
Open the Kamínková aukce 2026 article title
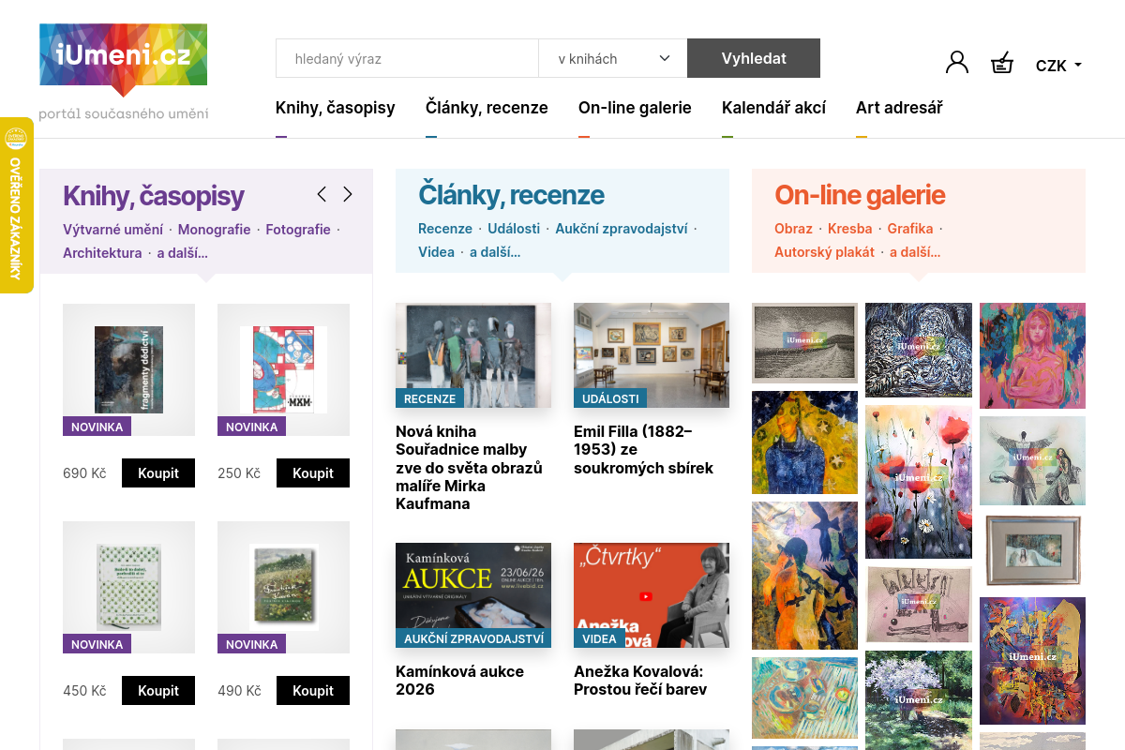pyautogui.click(x=459, y=681)
